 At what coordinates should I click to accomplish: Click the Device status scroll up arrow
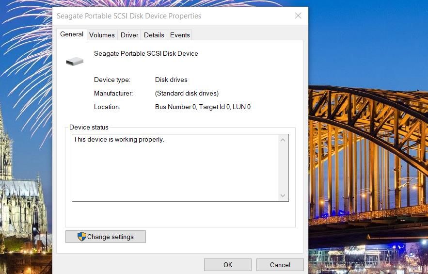[x=283, y=140]
